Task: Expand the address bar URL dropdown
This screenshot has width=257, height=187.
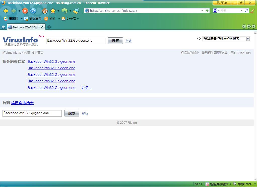Action: tap(202, 11)
